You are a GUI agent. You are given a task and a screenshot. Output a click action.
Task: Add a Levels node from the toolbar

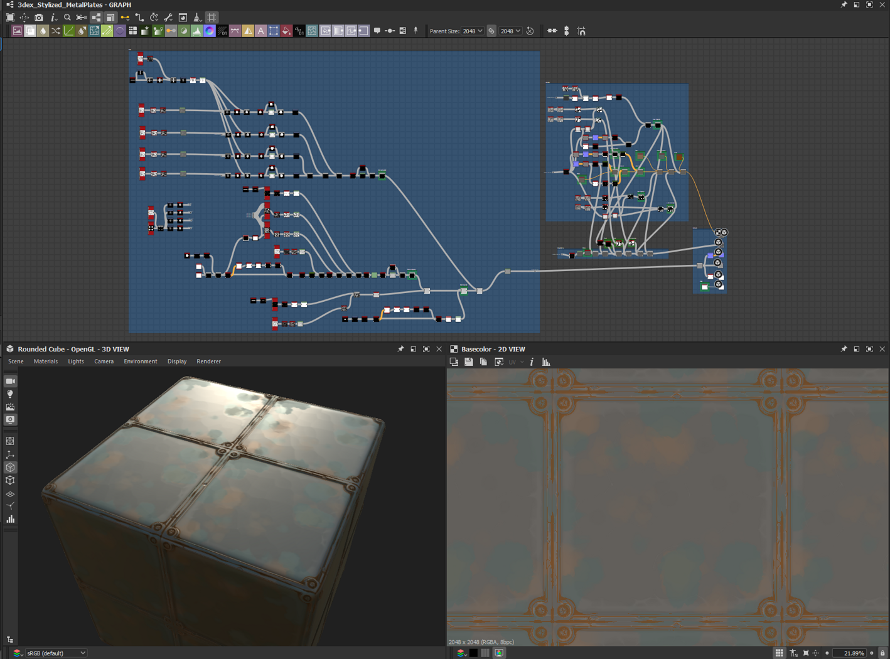197,31
